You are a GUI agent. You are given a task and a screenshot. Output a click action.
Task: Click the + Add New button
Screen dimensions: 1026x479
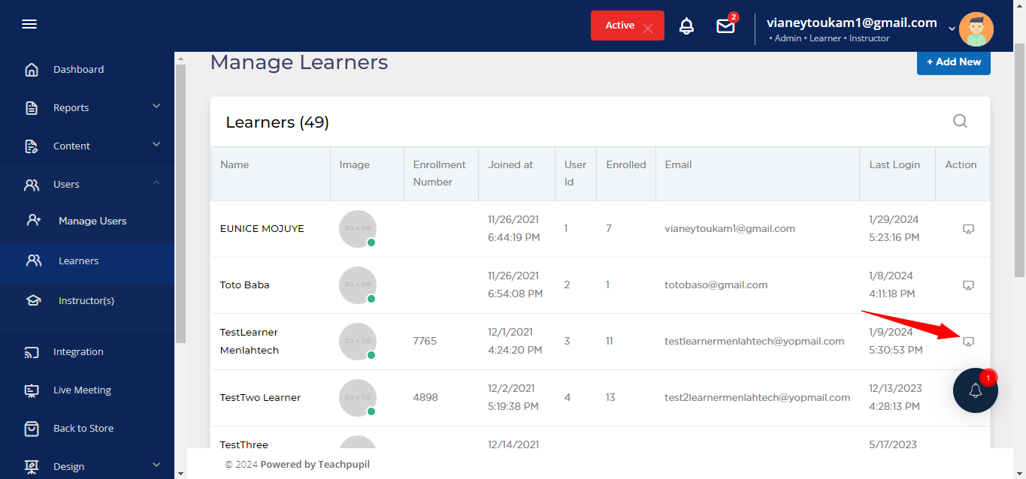[x=953, y=62]
